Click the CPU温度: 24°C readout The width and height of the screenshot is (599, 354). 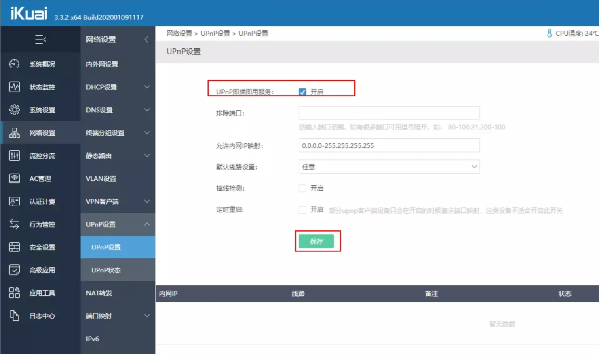(577, 33)
